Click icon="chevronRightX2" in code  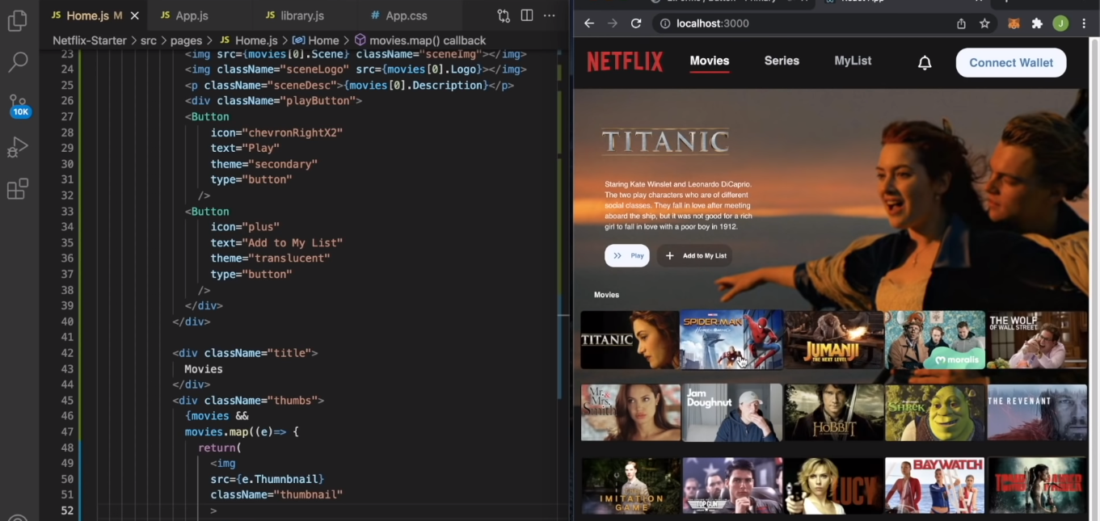click(x=276, y=132)
